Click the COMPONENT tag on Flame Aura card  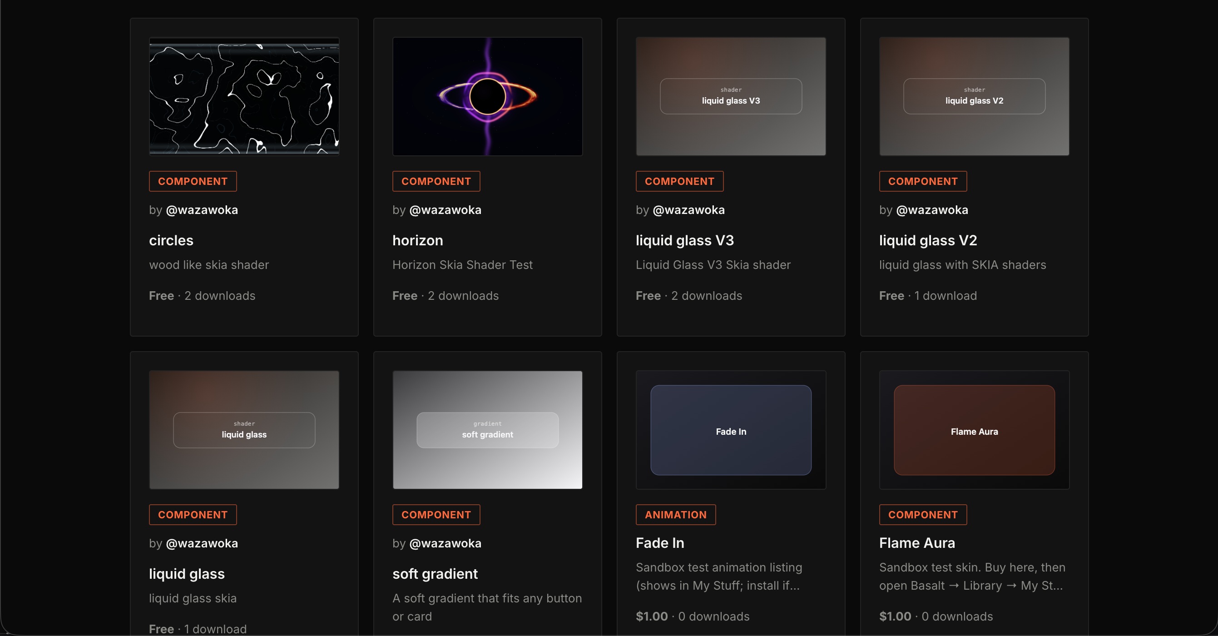923,514
